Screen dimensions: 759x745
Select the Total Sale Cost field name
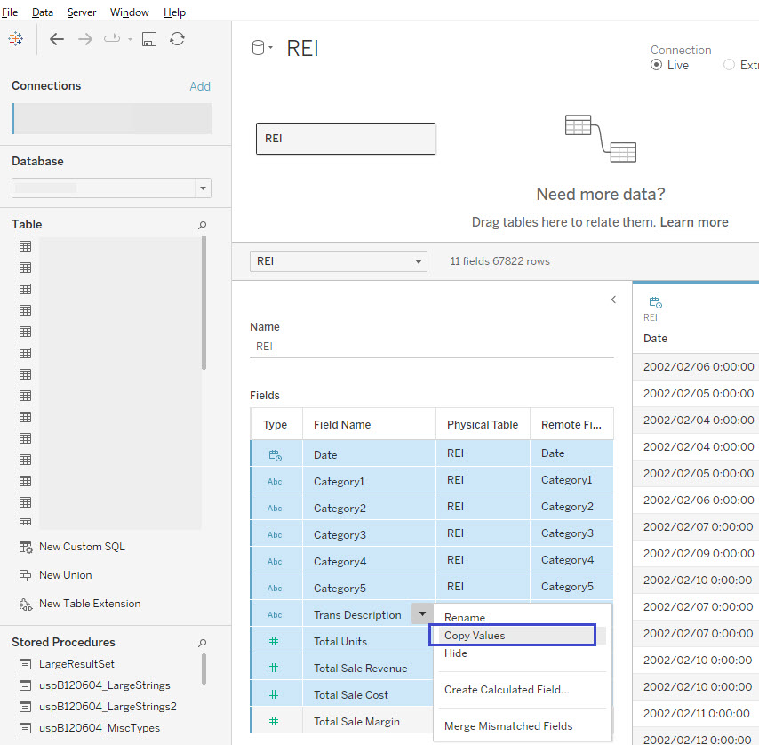[x=351, y=694]
